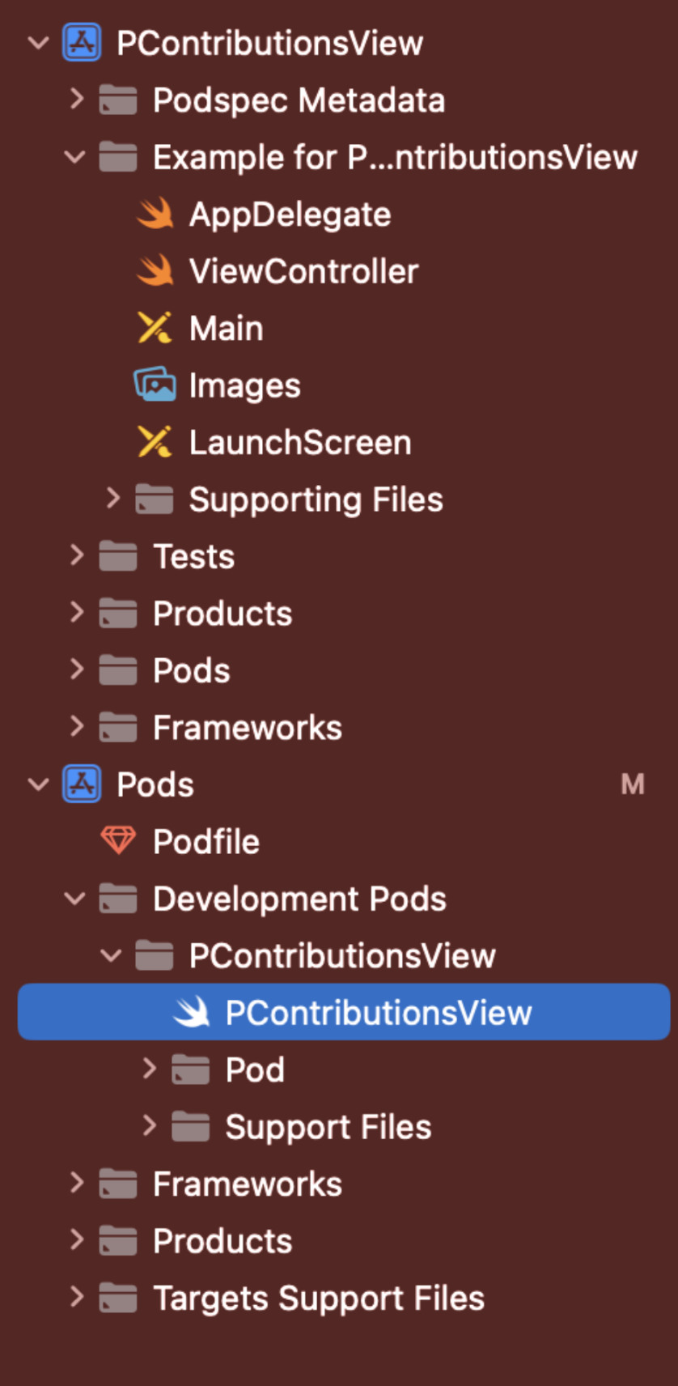
Task: Collapse the Development Pods group
Action: click(x=74, y=899)
